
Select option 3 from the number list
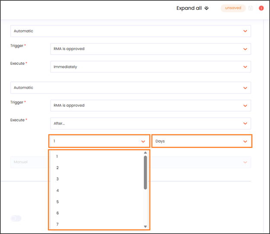(x=57, y=179)
